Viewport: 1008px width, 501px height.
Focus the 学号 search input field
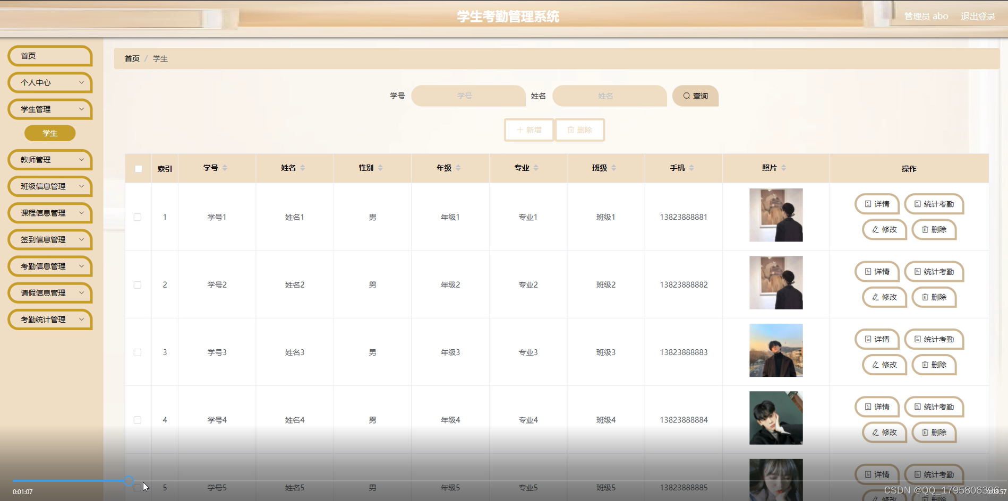point(468,96)
